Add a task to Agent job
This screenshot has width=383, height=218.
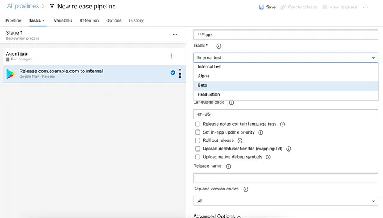(x=172, y=56)
